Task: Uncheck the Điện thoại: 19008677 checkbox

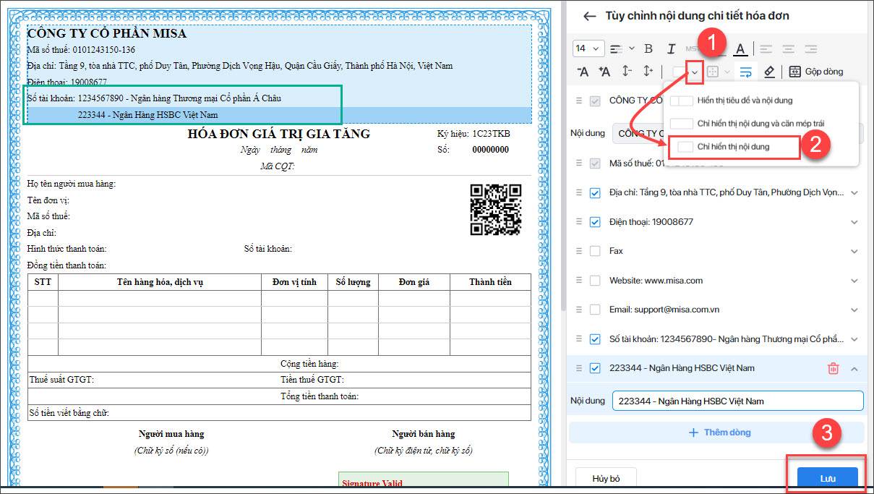Action: pyautogui.click(x=595, y=222)
